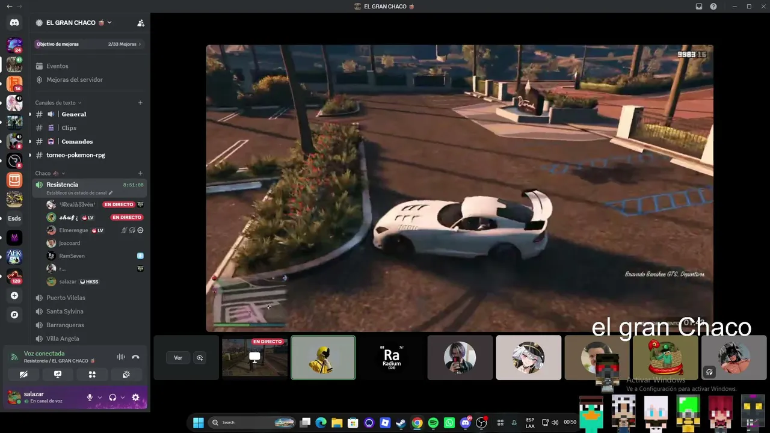The width and height of the screenshot is (770, 433).
Task: Open the inbox icon in title bar
Action: 699,6
